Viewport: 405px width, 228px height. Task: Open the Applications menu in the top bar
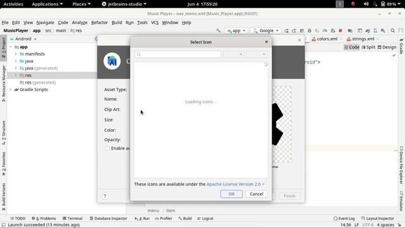tap(47, 4)
